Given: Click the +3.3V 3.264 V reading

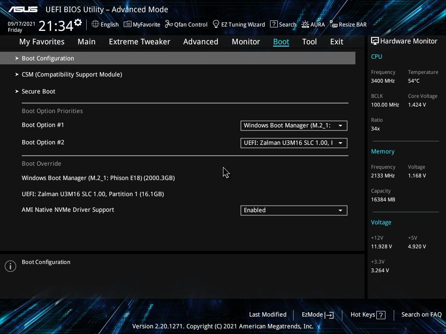Looking at the screenshot, I should pyautogui.click(x=380, y=271).
